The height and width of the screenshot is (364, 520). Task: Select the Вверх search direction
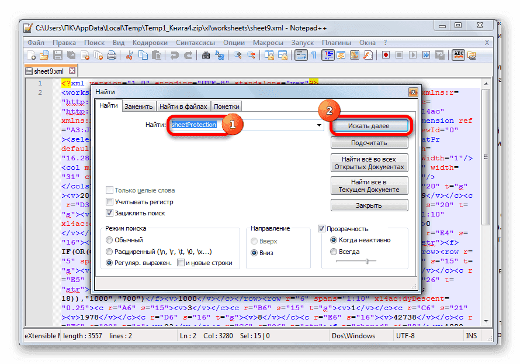coord(255,241)
